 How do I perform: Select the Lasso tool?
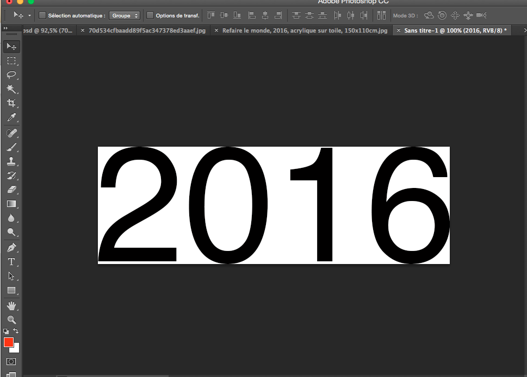click(11, 74)
